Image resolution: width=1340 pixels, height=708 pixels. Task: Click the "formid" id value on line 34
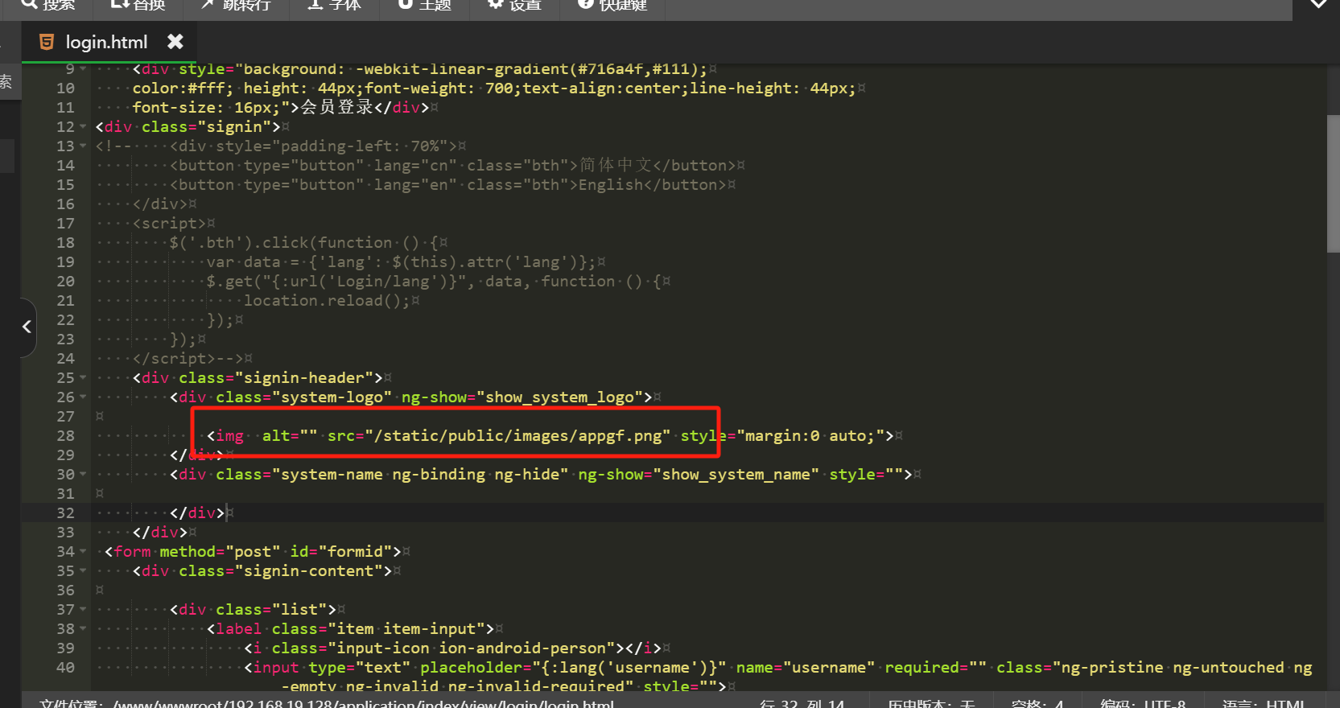point(355,552)
